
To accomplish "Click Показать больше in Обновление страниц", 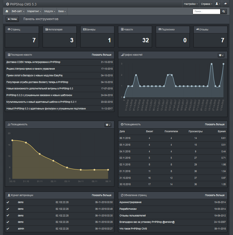I will click(x=215, y=195).
